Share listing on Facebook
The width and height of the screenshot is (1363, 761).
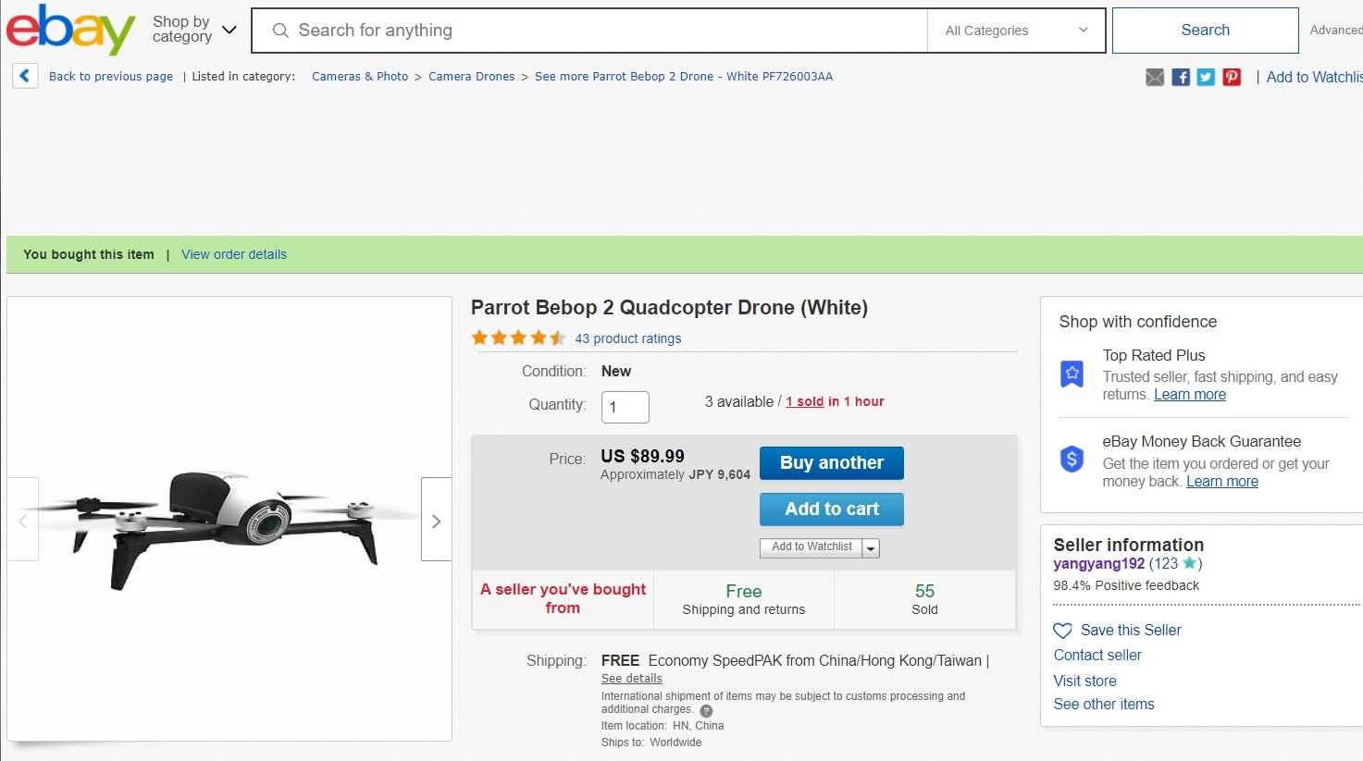tap(1181, 78)
